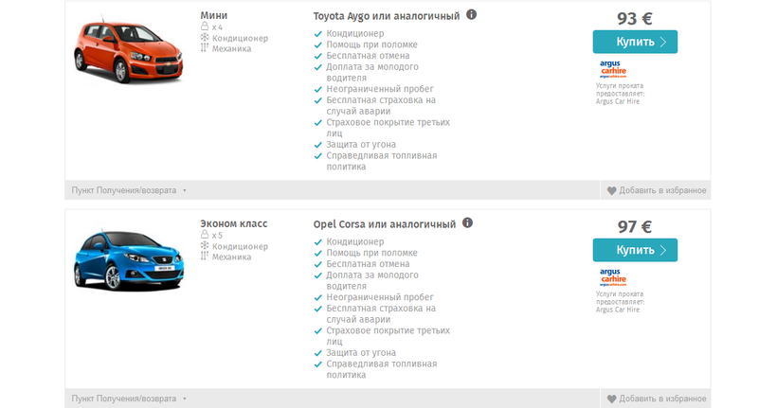Expand Пункт Получения/возврата for Opel Corsa
777x408 pixels.
pyautogui.click(x=129, y=399)
